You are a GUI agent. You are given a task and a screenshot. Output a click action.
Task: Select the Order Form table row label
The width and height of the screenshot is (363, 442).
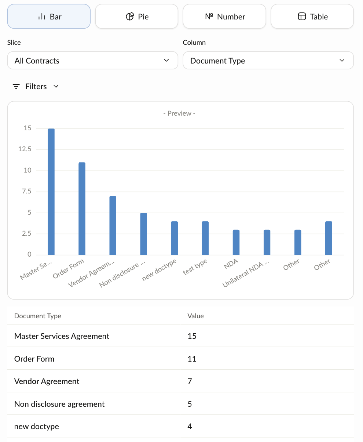coord(34,359)
